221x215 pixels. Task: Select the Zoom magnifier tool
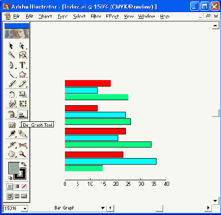(23, 154)
